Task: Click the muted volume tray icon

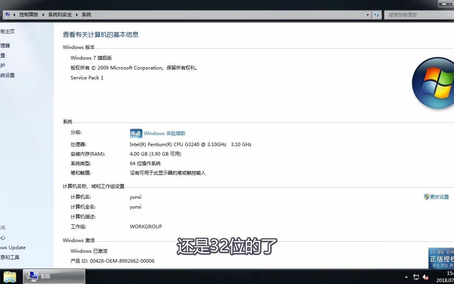Action: click(x=426, y=277)
